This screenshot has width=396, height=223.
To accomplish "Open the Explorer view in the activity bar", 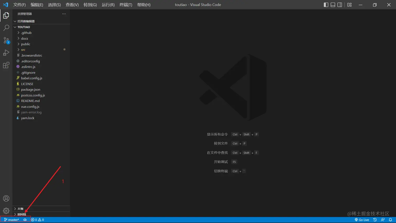I will pos(6,15).
